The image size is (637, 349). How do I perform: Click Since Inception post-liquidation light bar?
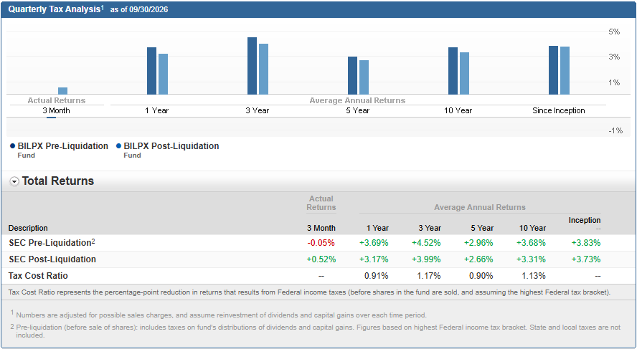[x=565, y=71]
